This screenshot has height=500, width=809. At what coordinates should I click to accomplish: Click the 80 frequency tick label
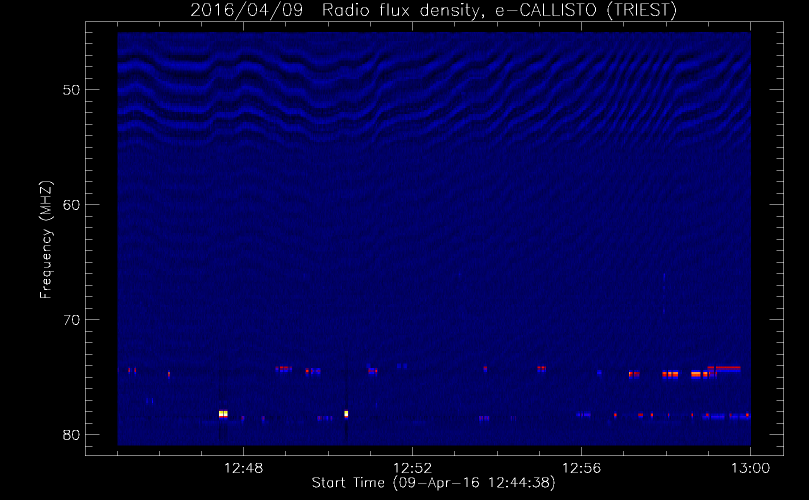point(71,435)
